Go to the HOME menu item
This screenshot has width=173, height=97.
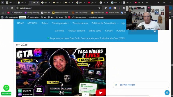click(21, 23)
